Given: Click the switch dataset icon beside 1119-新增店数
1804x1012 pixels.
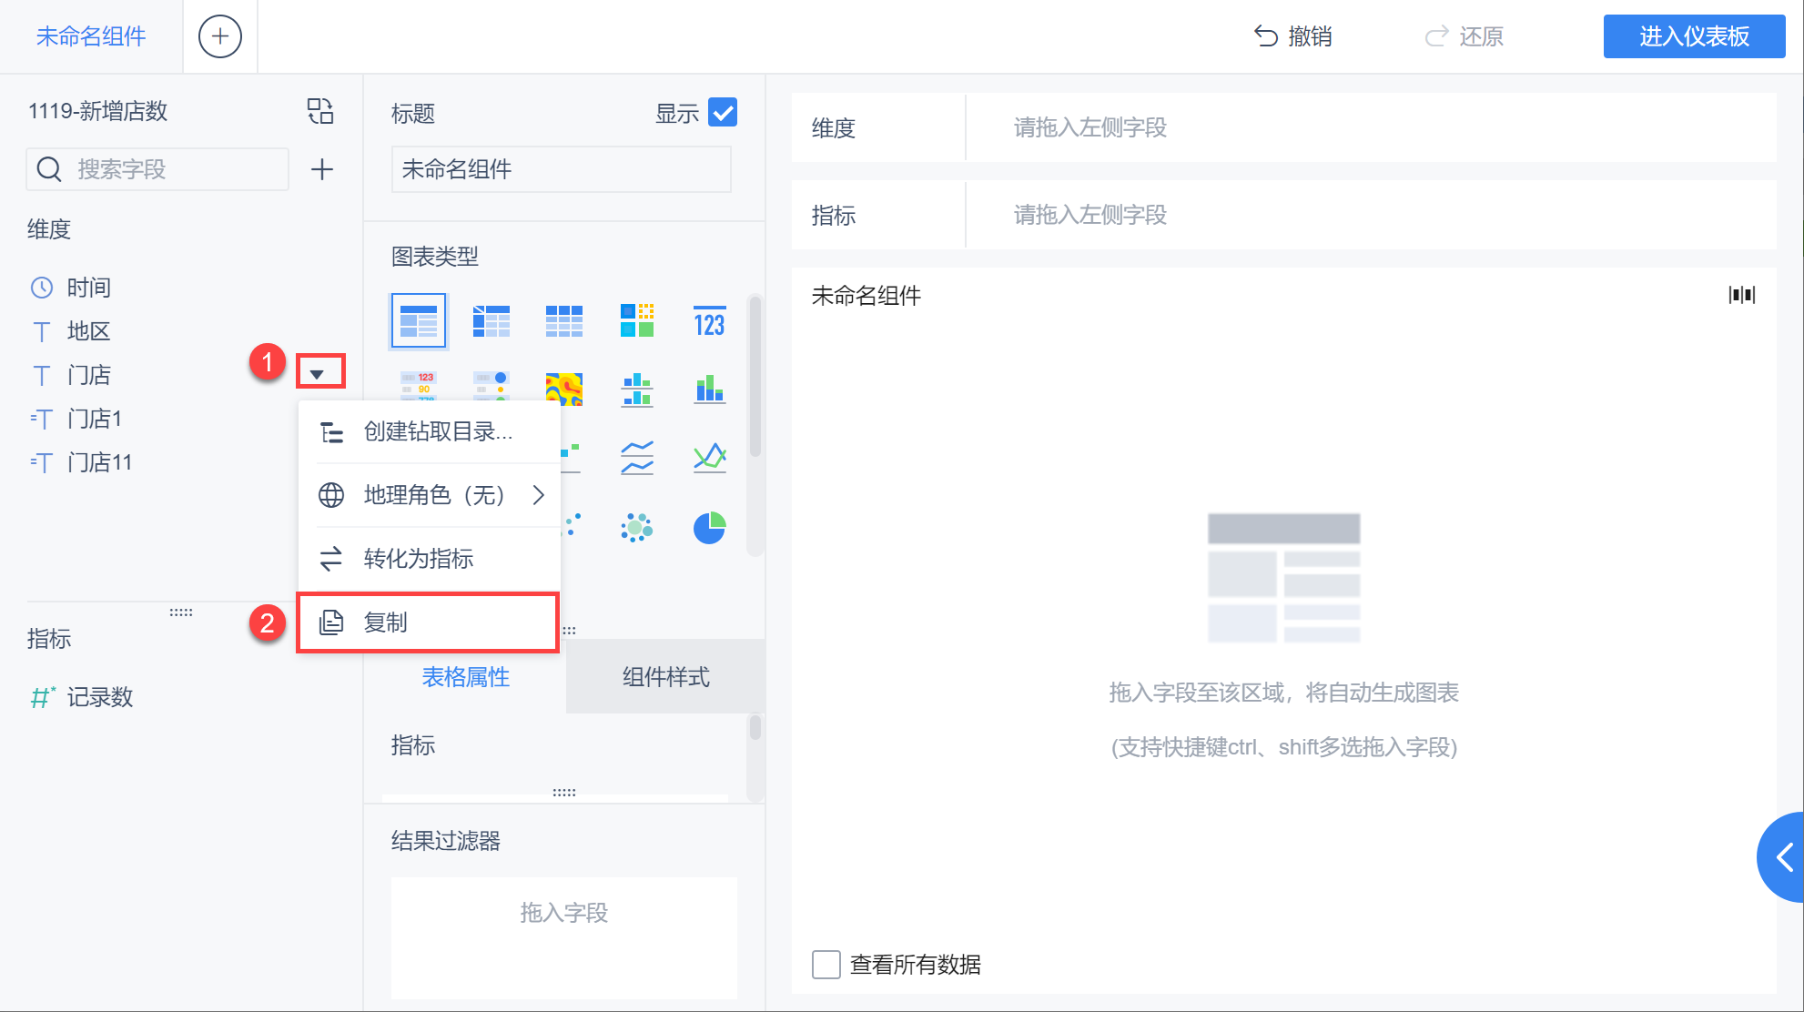Looking at the screenshot, I should point(320,111).
